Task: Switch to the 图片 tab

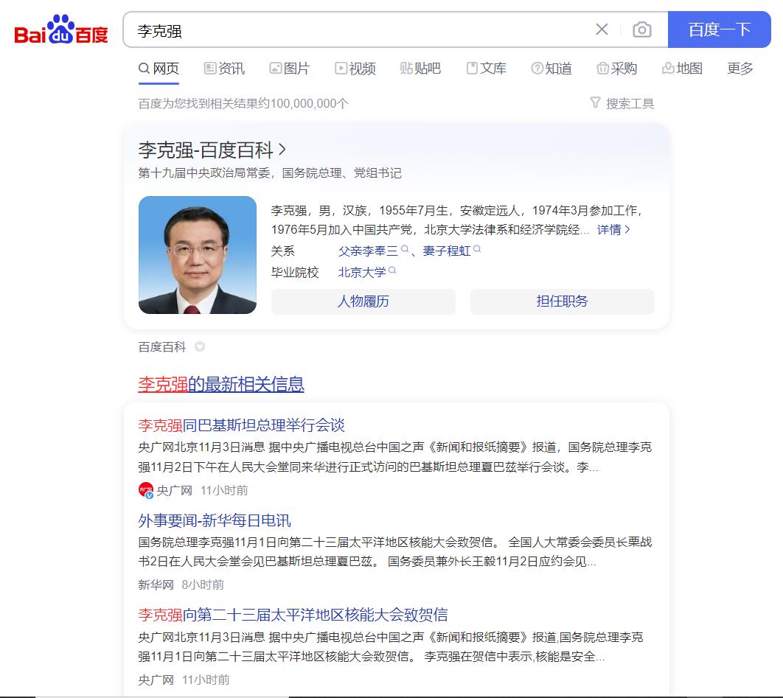Action: pyautogui.click(x=290, y=69)
